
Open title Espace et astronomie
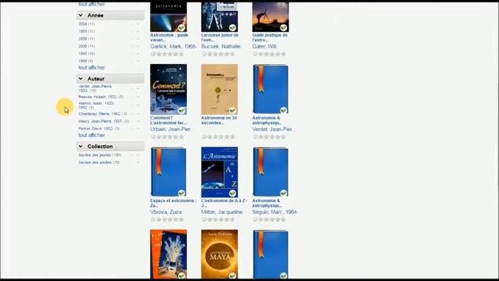(173, 203)
